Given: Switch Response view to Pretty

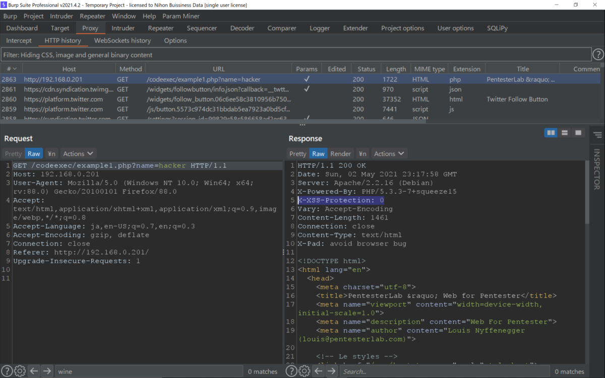Looking at the screenshot, I should tap(297, 154).
